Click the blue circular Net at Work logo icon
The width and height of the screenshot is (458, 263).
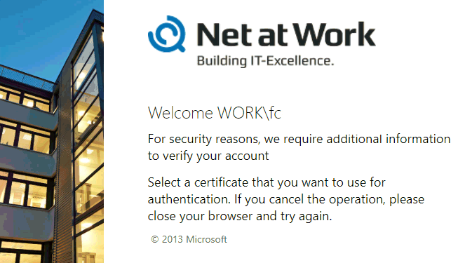coord(167,34)
